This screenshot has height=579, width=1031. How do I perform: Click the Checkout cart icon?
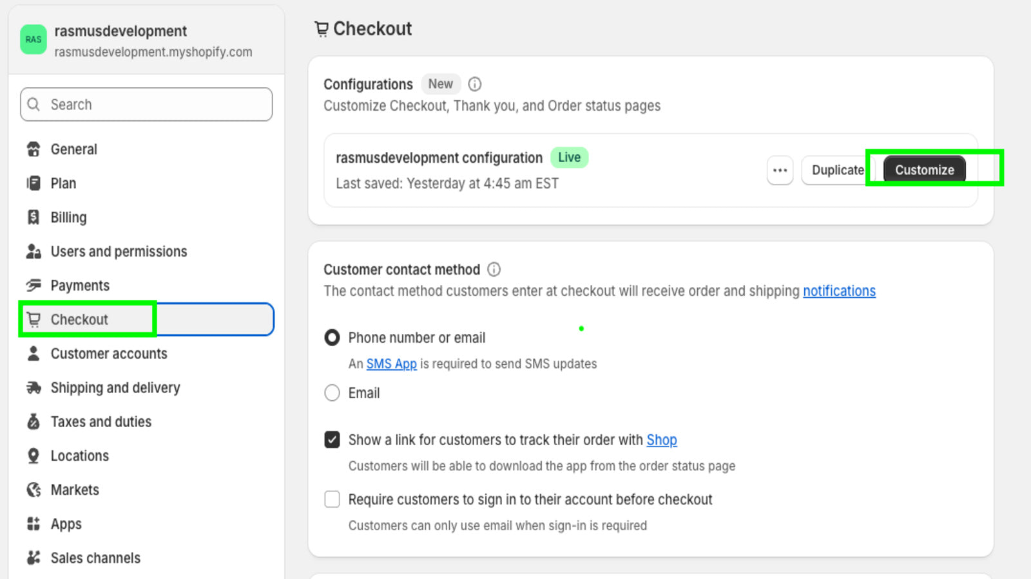click(33, 319)
